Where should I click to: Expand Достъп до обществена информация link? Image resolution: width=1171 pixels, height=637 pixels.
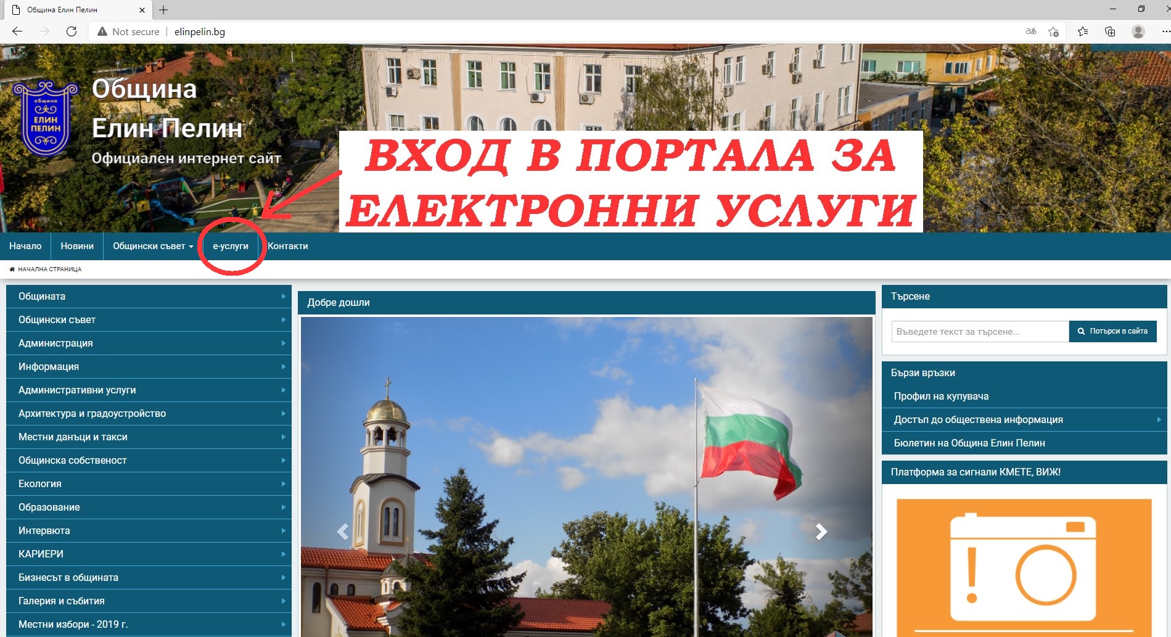[x=978, y=420]
